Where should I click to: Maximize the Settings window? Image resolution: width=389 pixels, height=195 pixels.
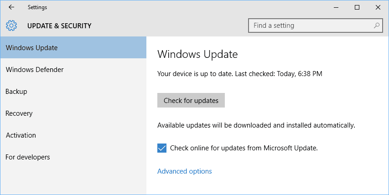tap(357, 7)
